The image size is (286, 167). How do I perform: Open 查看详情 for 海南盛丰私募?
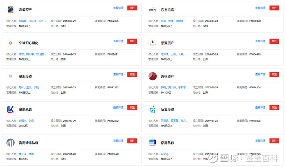point(118,141)
